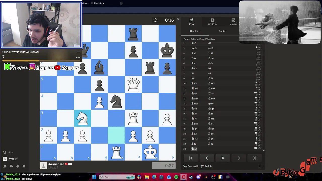Open a new browser tab with plus
The width and height of the screenshot is (322, 181).
click(x=121, y=3)
